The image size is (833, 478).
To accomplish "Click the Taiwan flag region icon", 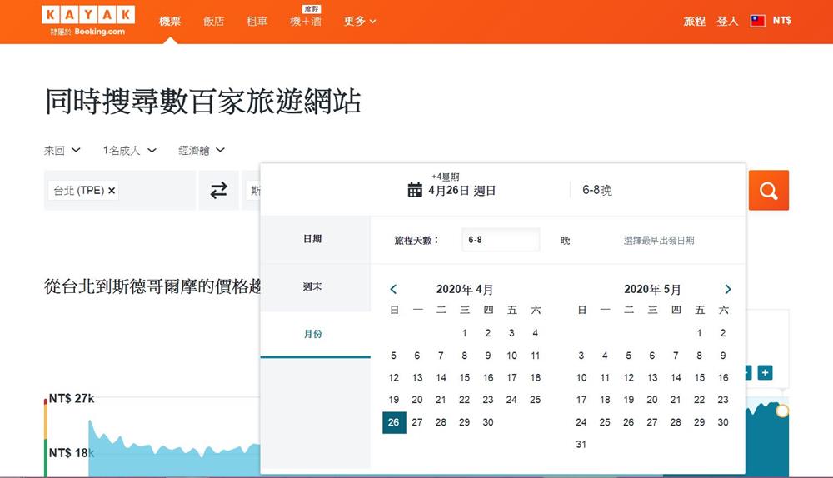I will click(757, 21).
